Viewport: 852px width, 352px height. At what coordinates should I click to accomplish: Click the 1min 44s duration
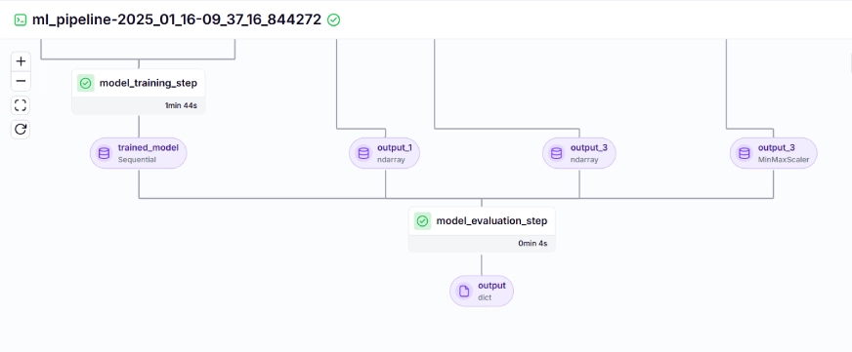coord(181,105)
